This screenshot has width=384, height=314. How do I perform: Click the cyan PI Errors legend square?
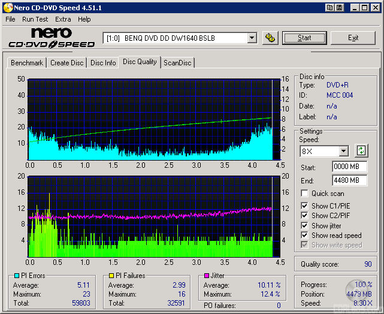tap(16, 276)
